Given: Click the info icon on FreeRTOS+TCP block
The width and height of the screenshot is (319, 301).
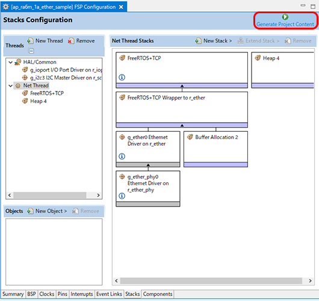Looking at the screenshot, I should [122, 77].
